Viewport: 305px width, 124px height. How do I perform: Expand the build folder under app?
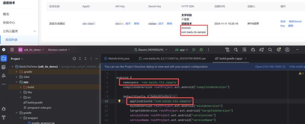21,87
